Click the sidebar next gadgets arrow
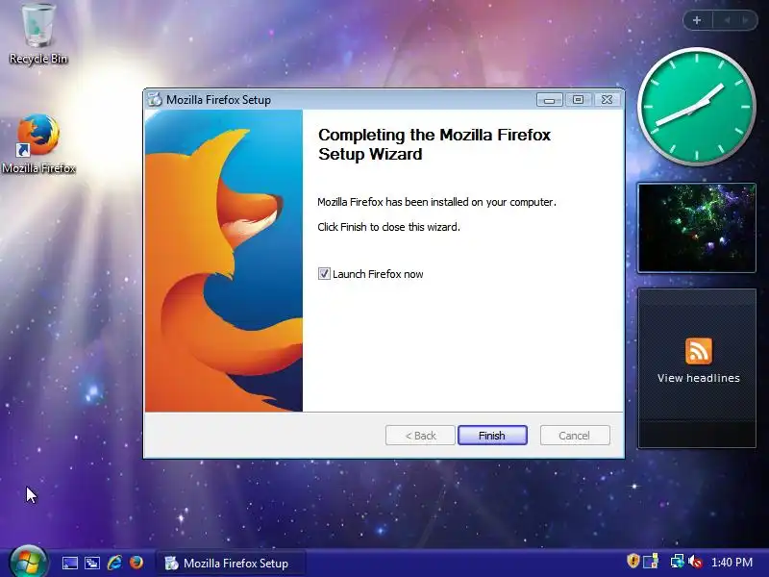769x577 pixels. [746, 20]
